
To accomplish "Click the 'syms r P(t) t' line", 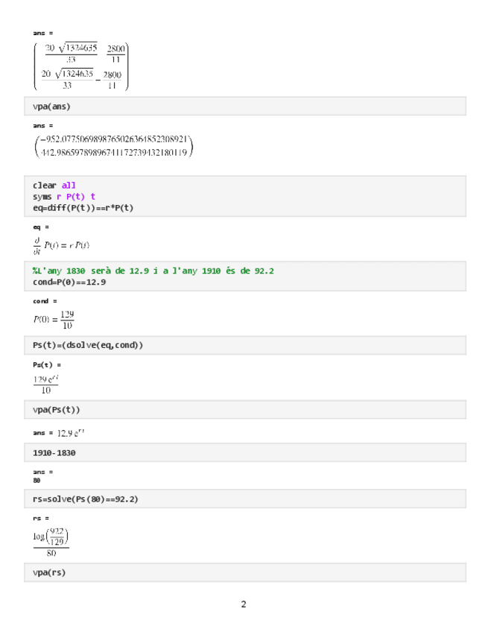I will pyautogui.click(x=64, y=196).
